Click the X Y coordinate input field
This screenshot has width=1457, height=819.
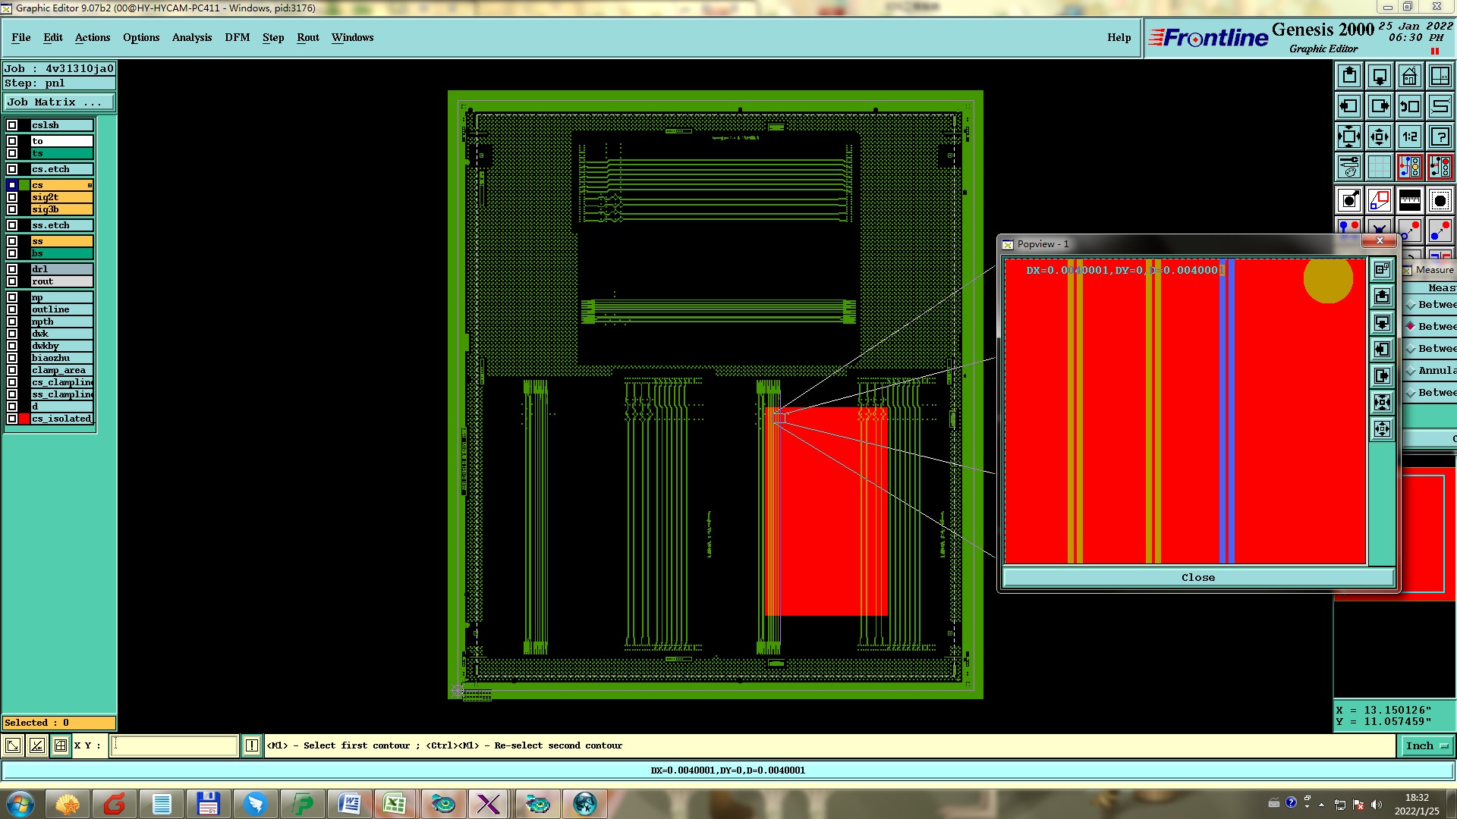coord(175,746)
